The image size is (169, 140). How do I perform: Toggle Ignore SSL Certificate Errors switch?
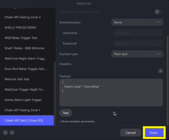158,12
